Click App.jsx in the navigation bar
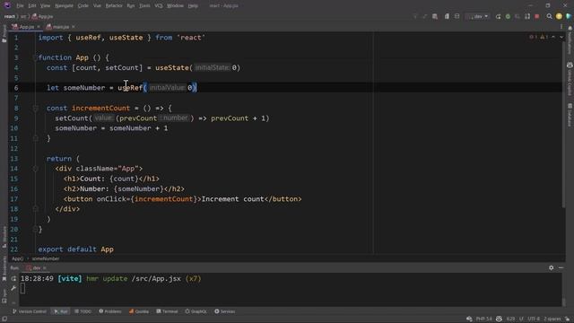Screen dimensions: 574x323 (43, 16)
